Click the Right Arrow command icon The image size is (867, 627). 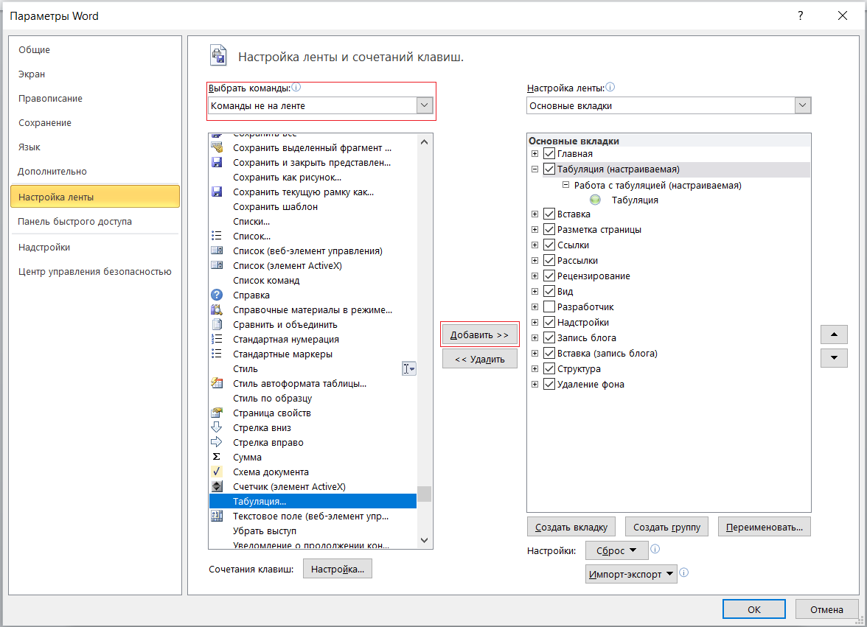[x=217, y=442]
